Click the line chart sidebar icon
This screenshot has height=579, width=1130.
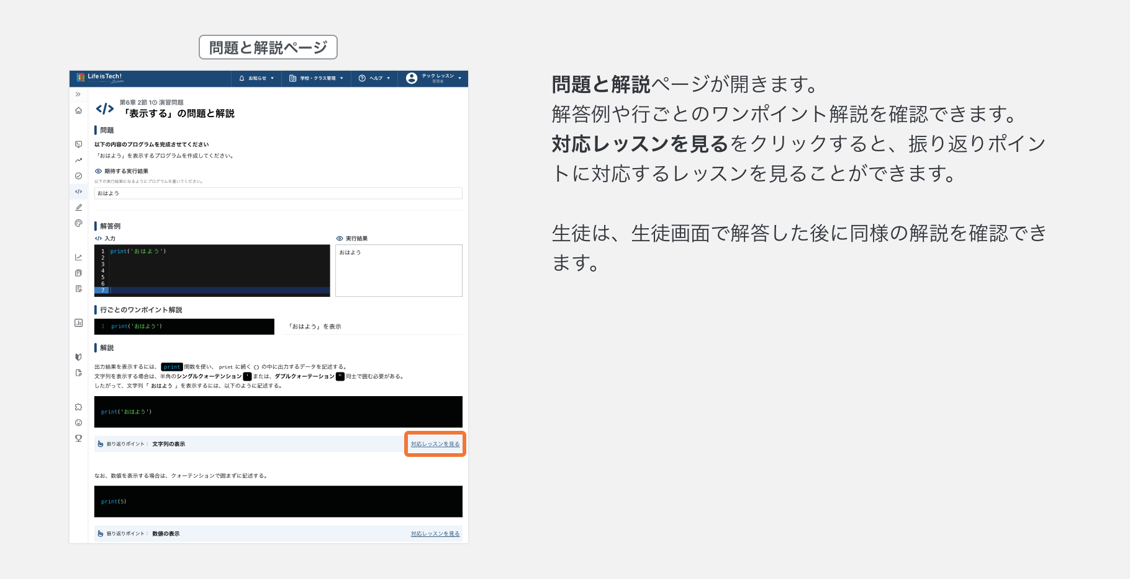78,257
